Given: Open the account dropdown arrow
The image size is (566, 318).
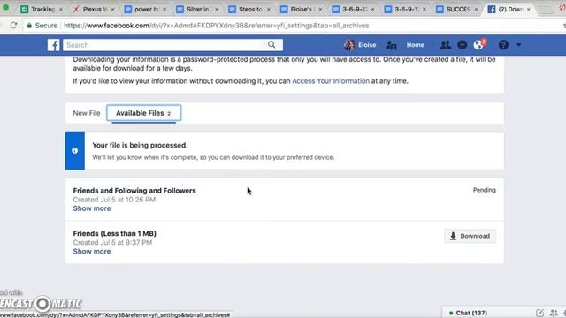Looking at the screenshot, I should 519,45.
